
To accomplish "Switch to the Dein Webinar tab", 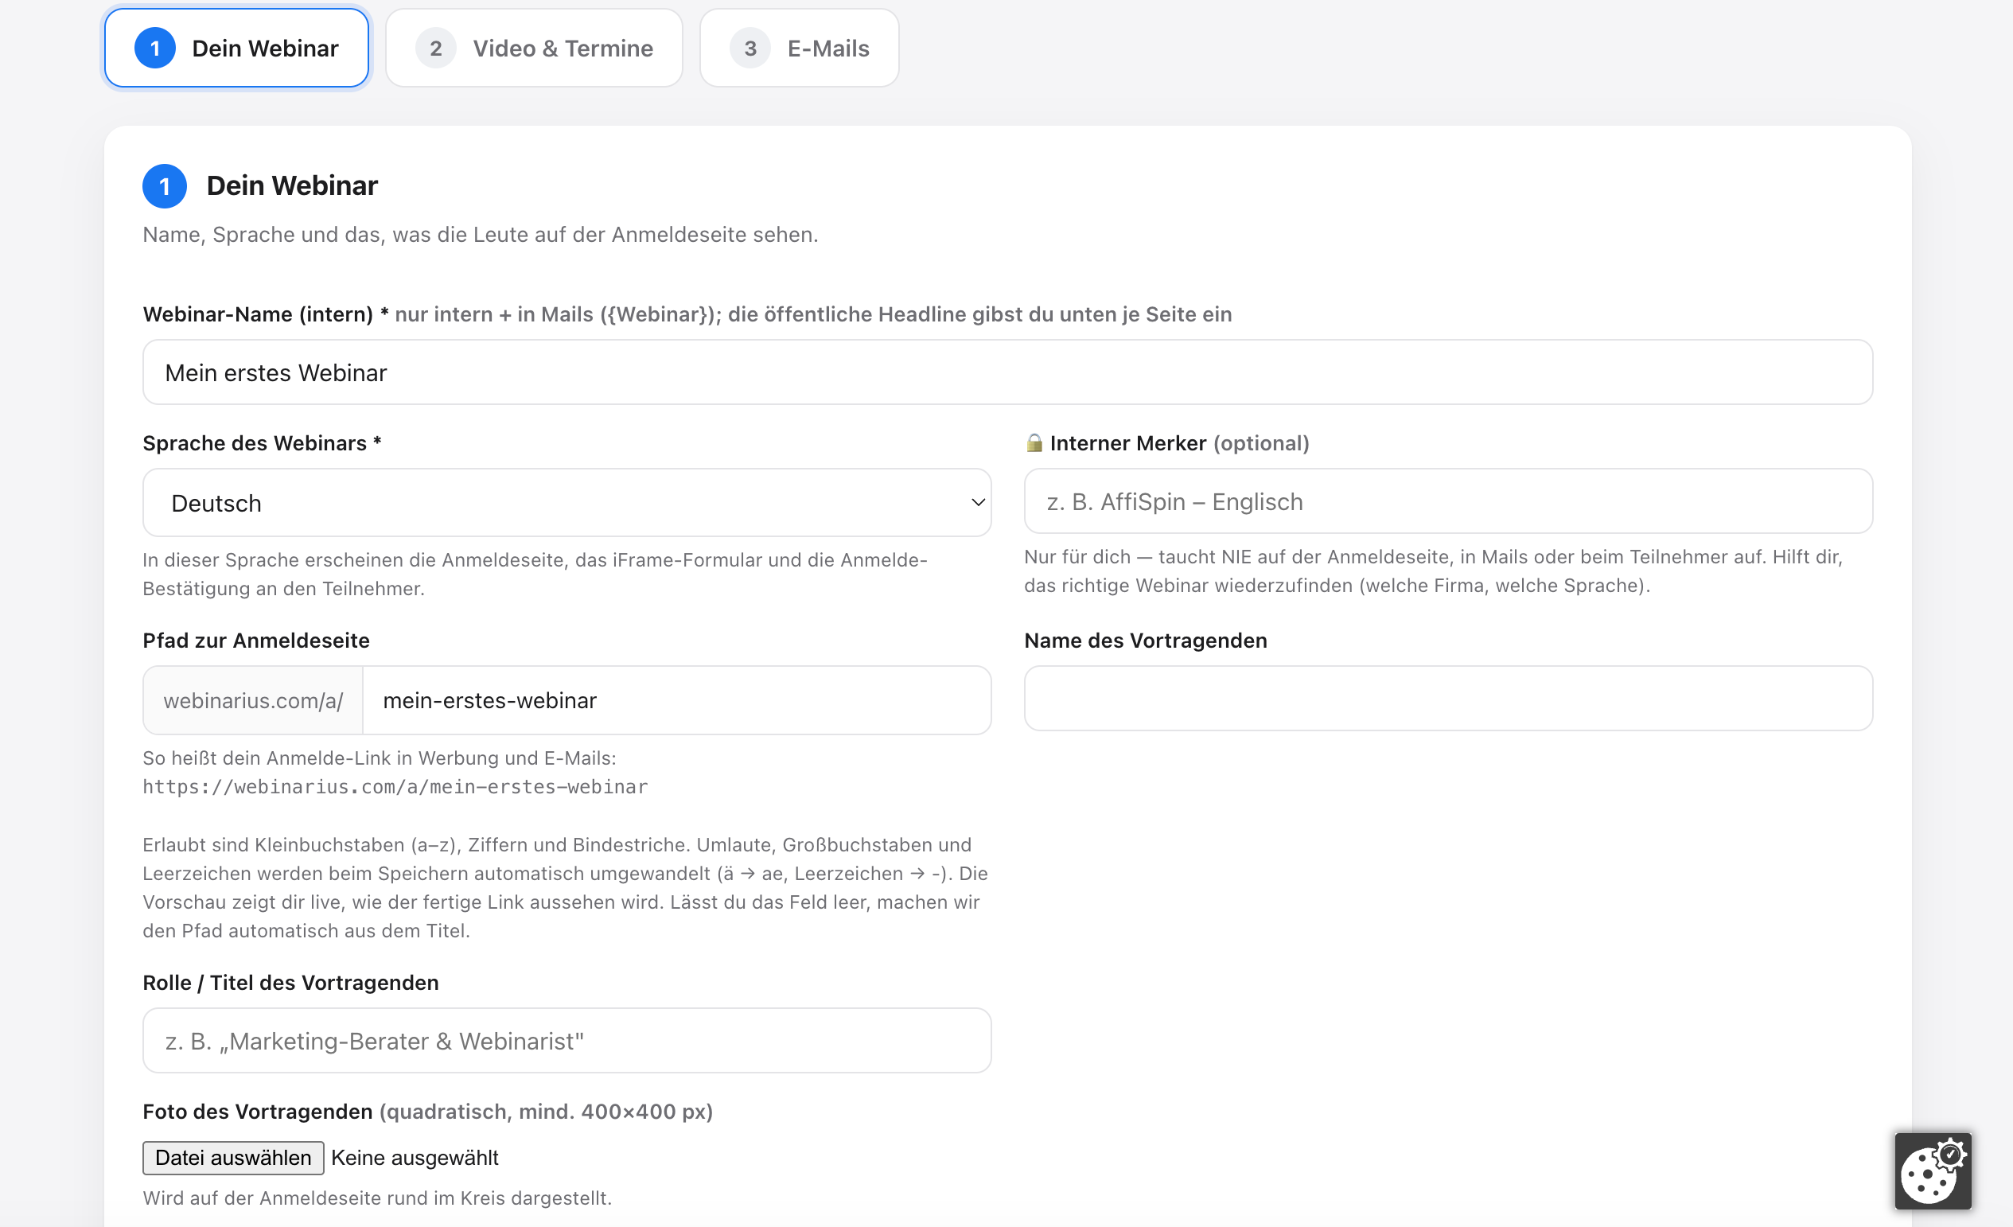I will (x=237, y=49).
